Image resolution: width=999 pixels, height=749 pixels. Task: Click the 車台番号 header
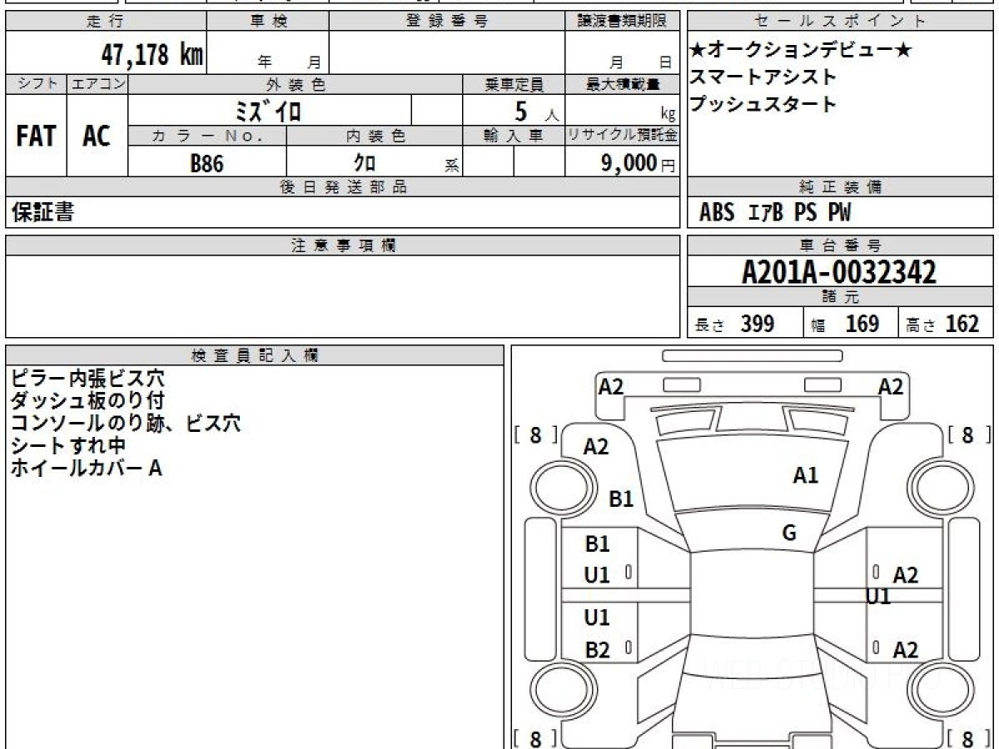point(841,246)
